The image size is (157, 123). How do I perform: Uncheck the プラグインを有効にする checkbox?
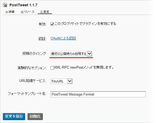point(52,24)
